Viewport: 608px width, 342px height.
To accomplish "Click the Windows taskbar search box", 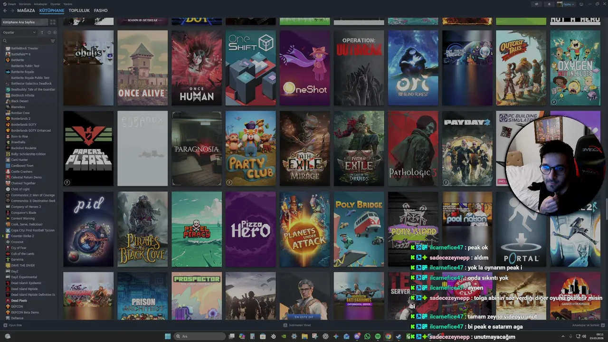I will (199, 336).
